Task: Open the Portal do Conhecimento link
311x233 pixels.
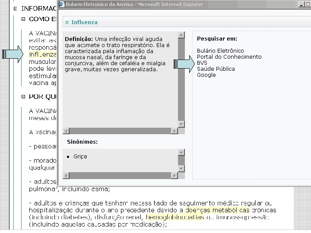Action: coord(229,57)
